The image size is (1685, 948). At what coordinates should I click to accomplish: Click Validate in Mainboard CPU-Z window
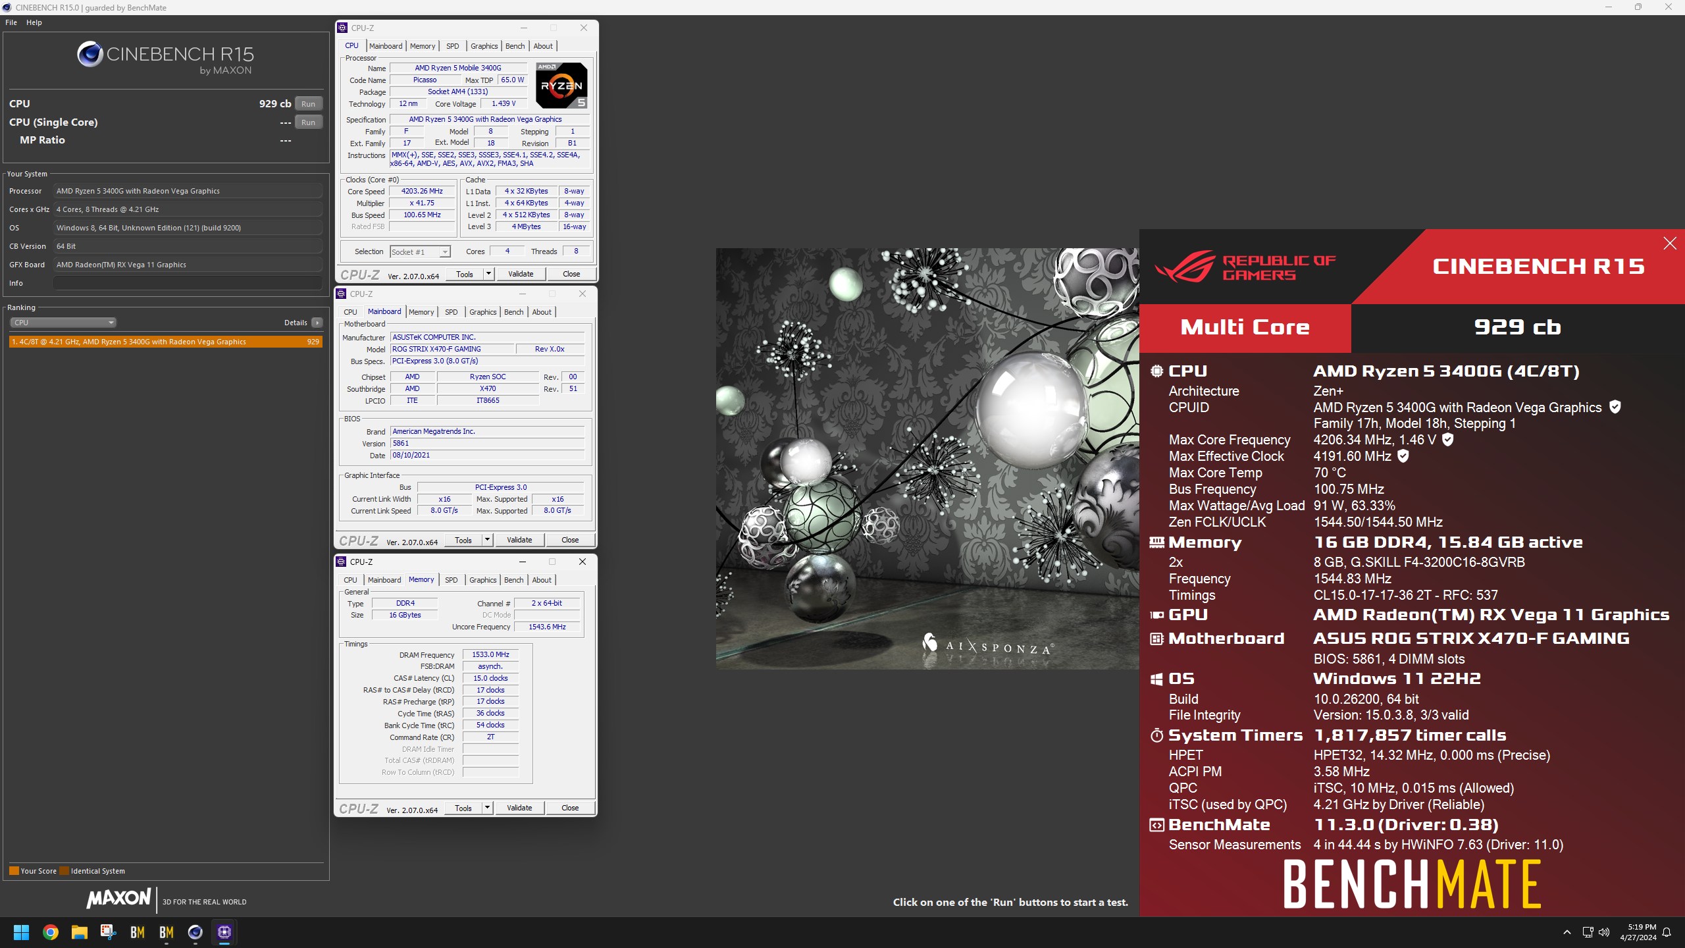[519, 540]
